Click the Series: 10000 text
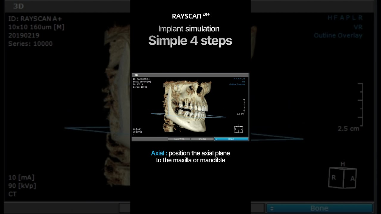 (x=140, y=87)
